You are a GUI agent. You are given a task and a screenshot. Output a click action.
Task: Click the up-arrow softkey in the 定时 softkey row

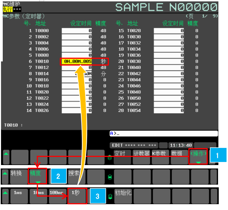point(6,157)
